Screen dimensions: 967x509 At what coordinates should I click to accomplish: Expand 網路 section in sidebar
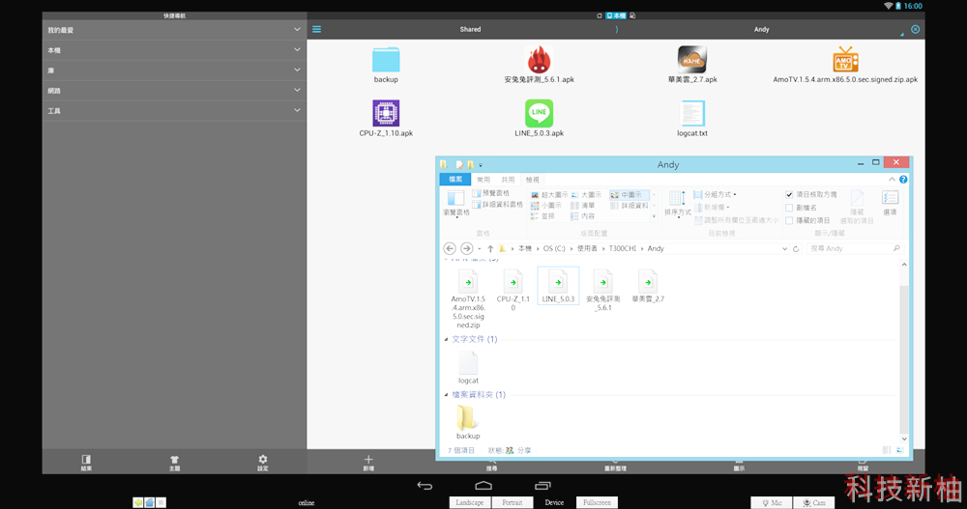174,91
